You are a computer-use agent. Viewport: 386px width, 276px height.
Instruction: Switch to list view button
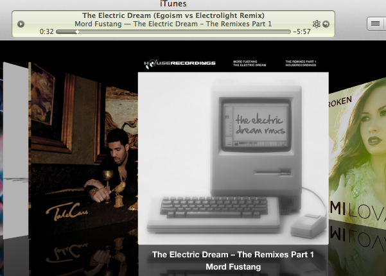point(375,24)
